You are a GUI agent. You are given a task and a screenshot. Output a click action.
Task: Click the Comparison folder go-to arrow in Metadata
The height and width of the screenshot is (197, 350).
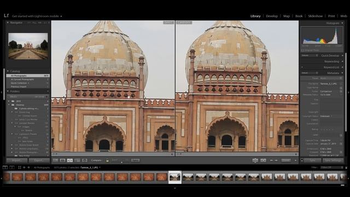point(341,91)
